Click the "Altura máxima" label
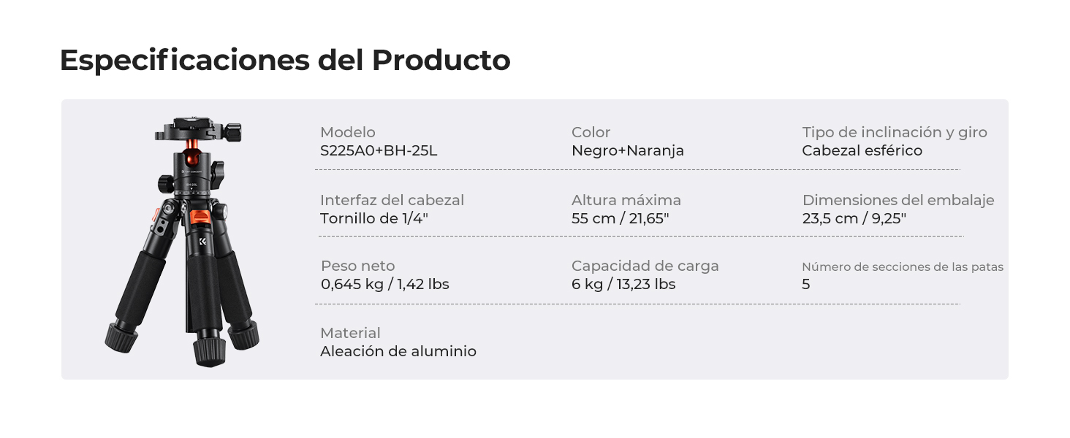Image resolution: width=1070 pixels, height=438 pixels. [x=626, y=200]
